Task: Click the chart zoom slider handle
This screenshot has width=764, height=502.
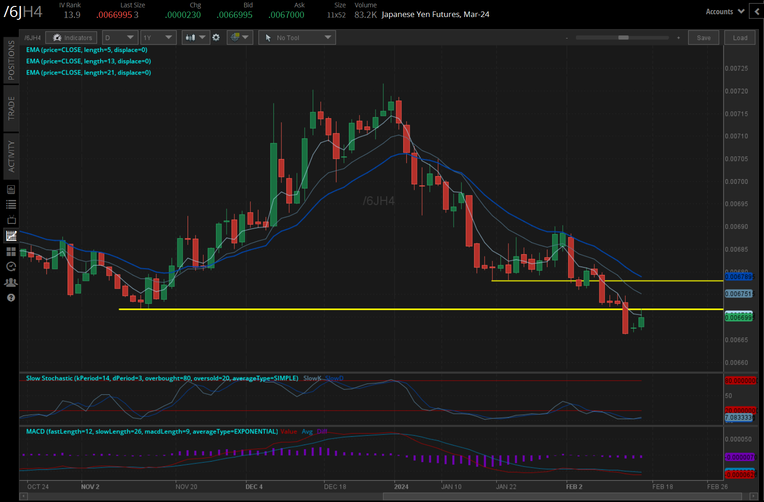Action: tap(623, 38)
